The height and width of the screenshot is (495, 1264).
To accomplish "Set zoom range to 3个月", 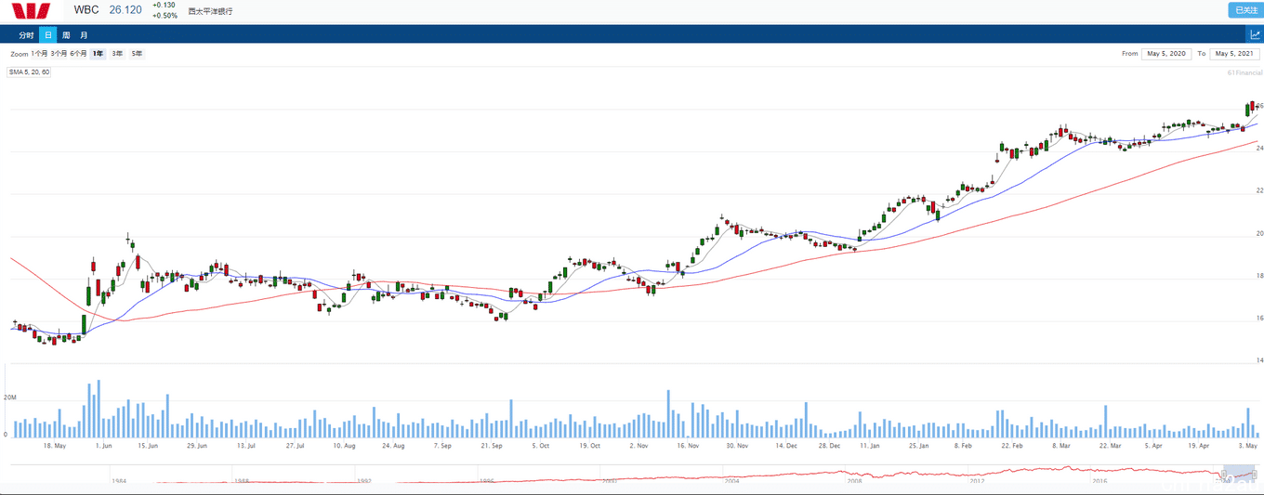I will click(59, 54).
